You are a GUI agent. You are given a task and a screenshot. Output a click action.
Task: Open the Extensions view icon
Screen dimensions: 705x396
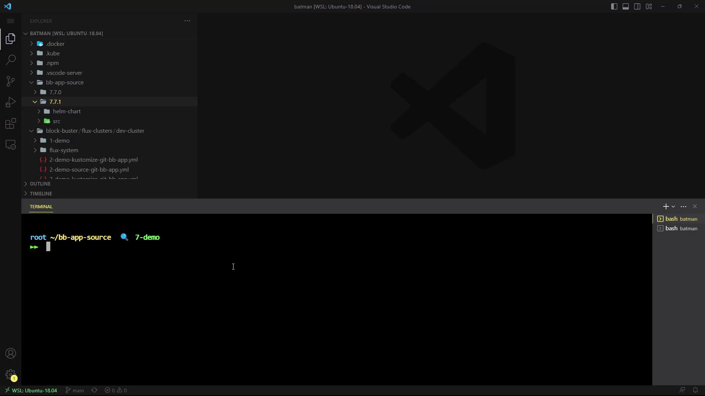coord(11,124)
